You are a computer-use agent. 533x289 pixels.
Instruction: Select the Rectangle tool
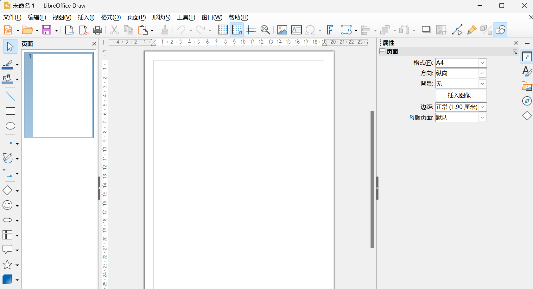pos(10,111)
